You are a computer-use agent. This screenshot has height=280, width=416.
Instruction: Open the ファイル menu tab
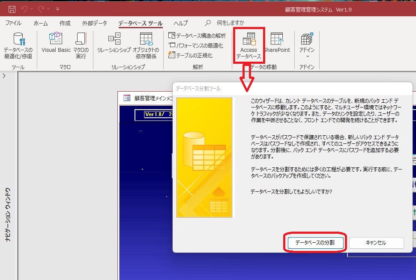pos(13,23)
